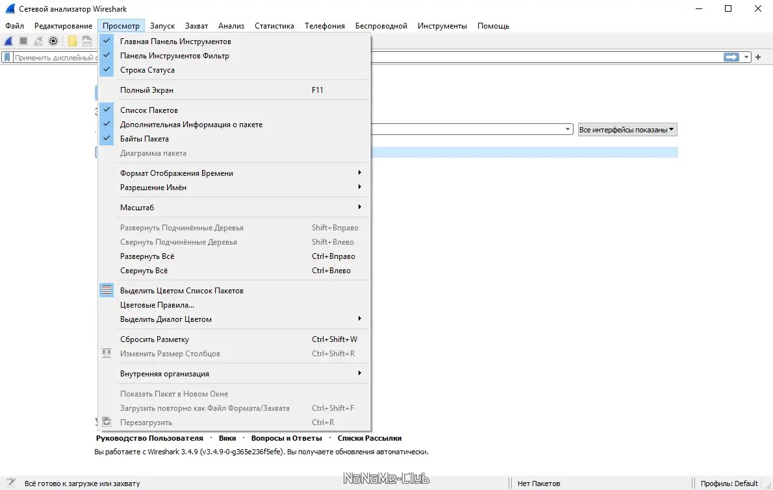Open a capture file via yellow folder icon
The height and width of the screenshot is (490, 773).
[x=72, y=42]
